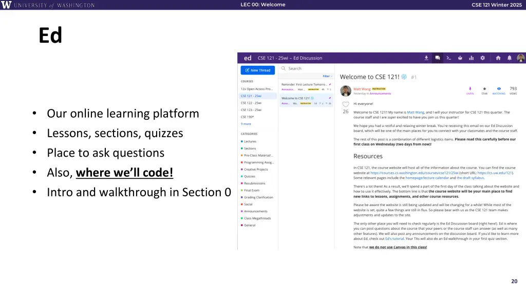526x296 pixels.
Task: Click the 'LEC 00: Welcome' header text
Action: pos(263,5)
